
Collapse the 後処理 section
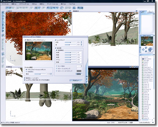tap(56, 48)
